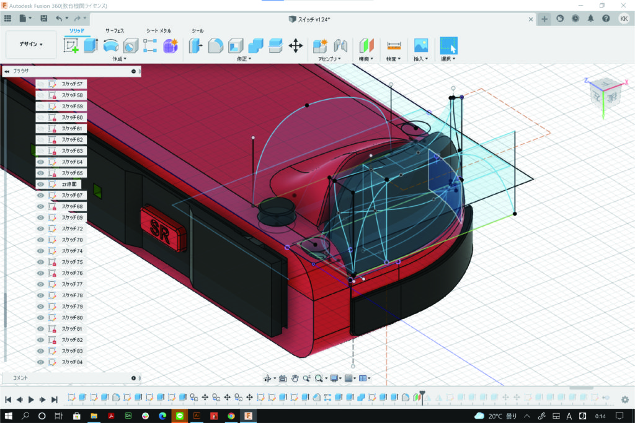The height and width of the screenshot is (423, 635).
Task: Switch to the サーフェス tab
Action: [115, 30]
